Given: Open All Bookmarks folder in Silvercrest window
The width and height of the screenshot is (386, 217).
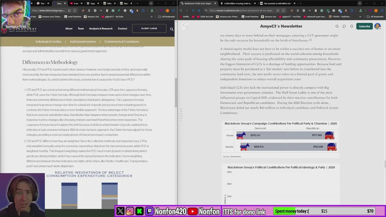Looking at the screenshot, I should pyautogui.click(x=166, y=17).
